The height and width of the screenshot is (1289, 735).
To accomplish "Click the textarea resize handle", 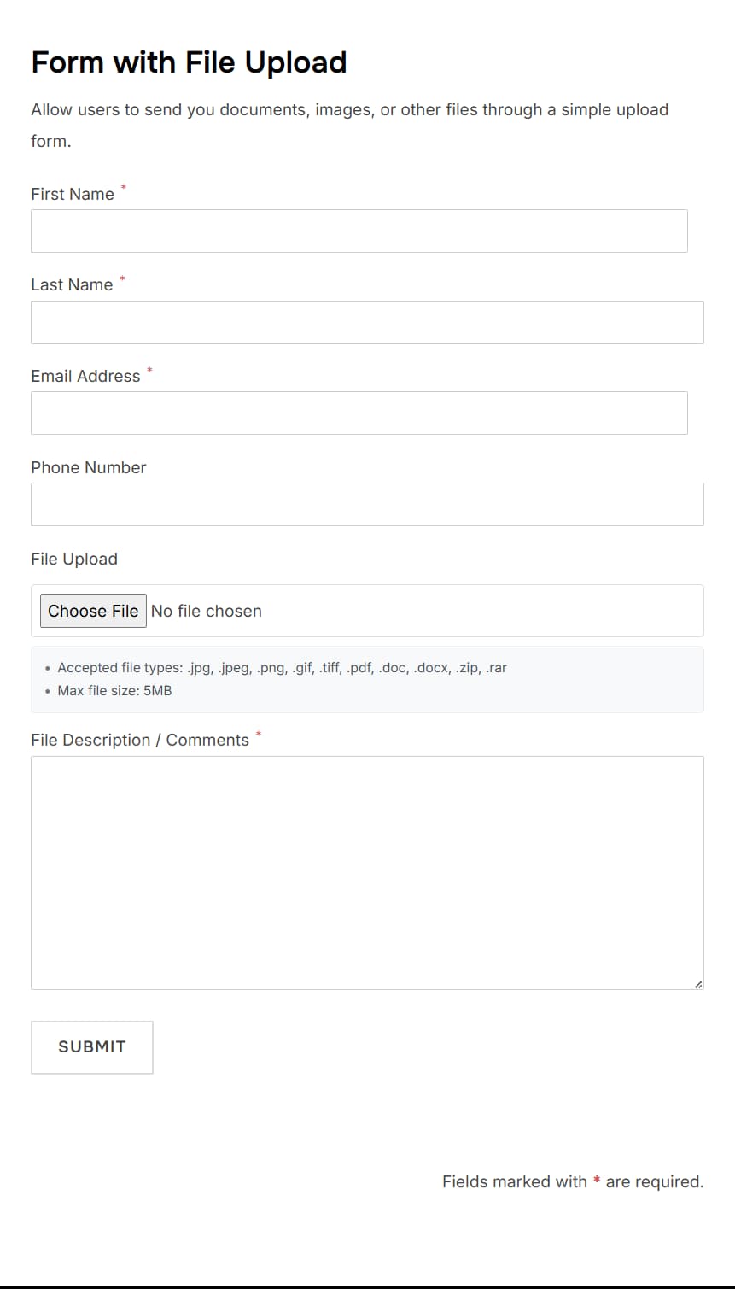I will pyautogui.click(x=697, y=983).
